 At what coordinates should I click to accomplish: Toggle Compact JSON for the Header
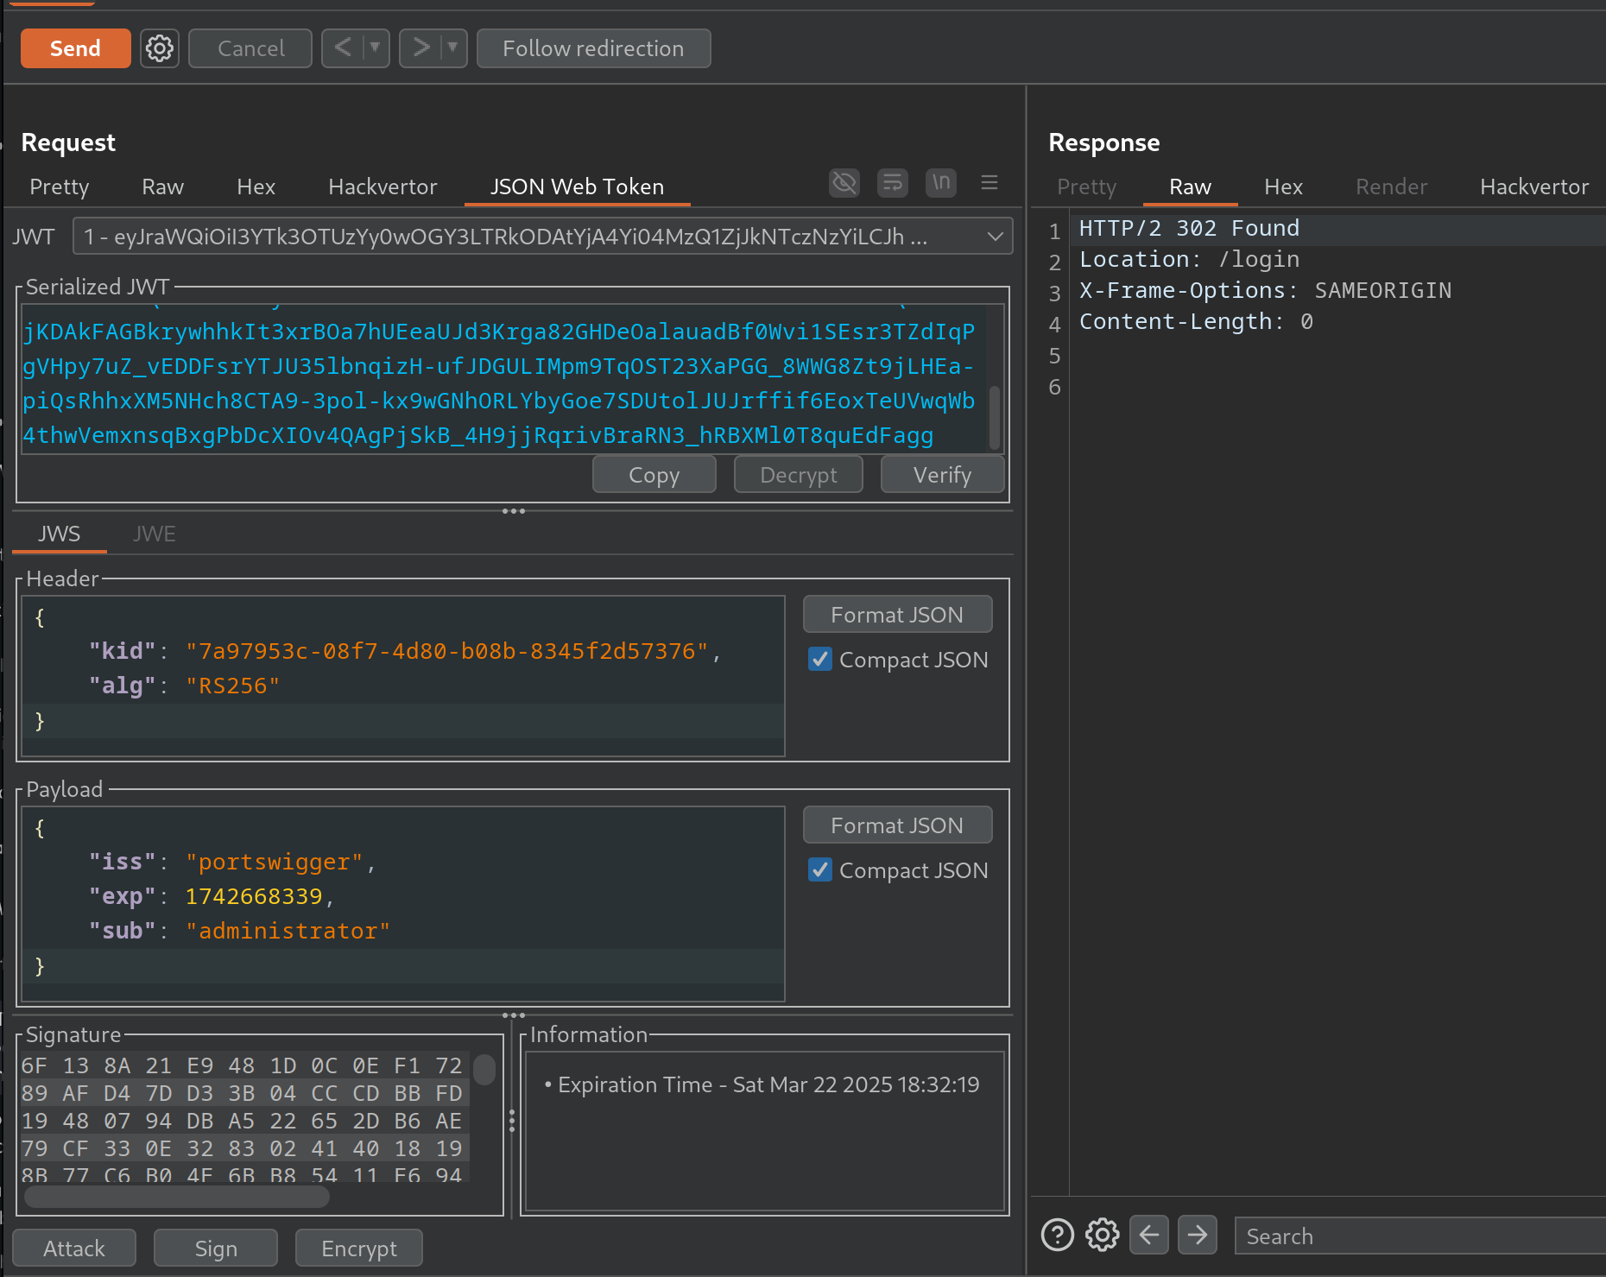(820, 660)
